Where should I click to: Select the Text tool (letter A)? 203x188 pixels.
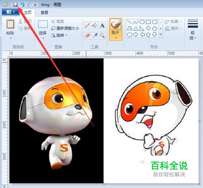[102, 25]
